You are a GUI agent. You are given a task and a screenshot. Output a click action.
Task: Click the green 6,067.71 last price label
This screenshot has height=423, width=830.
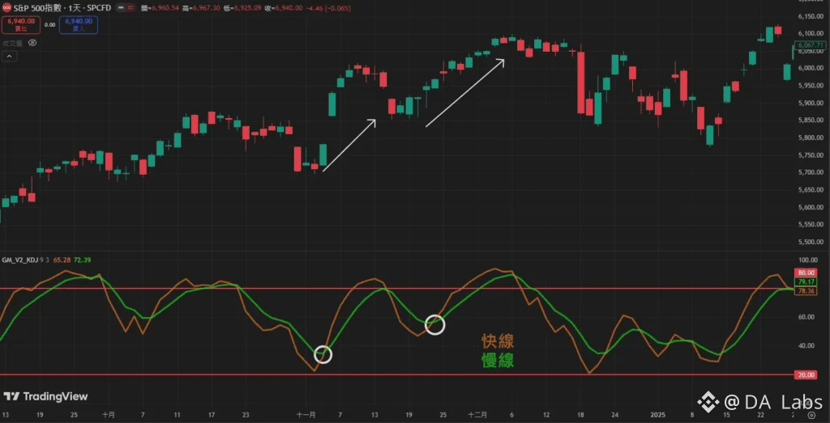point(811,44)
